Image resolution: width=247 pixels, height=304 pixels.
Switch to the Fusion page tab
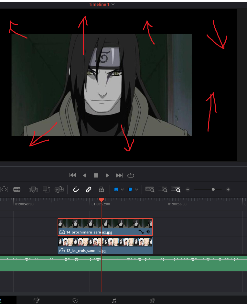pyautogui.click(x=37, y=300)
